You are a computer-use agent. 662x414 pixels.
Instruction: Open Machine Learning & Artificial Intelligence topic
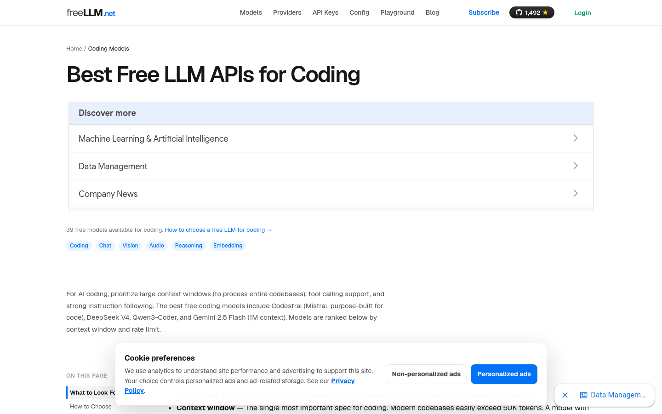click(x=153, y=139)
